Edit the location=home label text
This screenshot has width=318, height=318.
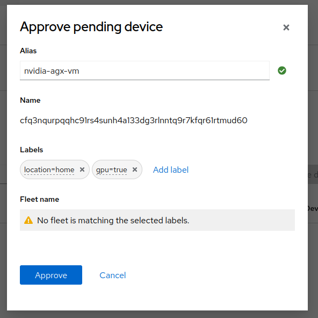tap(49, 169)
